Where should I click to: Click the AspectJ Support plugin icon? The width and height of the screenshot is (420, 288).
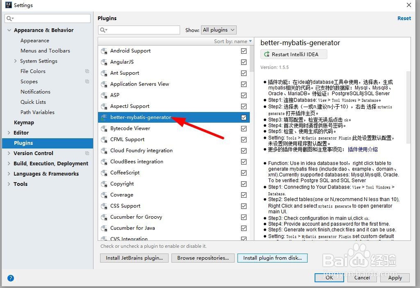click(104, 106)
